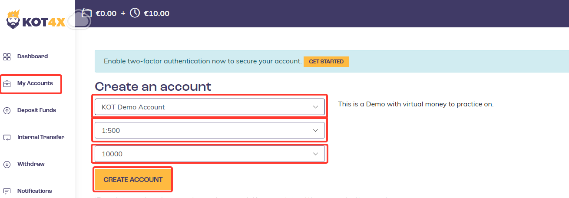Click the Withdraw down-arrow icon
This screenshot has height=198, width=569.
click(7, 165)
